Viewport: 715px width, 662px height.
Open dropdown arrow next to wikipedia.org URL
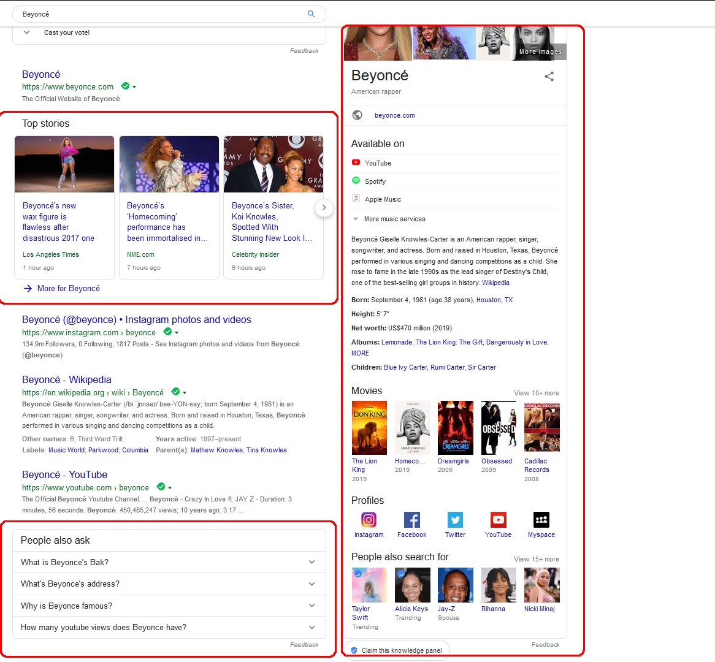[x=185, y=393]
